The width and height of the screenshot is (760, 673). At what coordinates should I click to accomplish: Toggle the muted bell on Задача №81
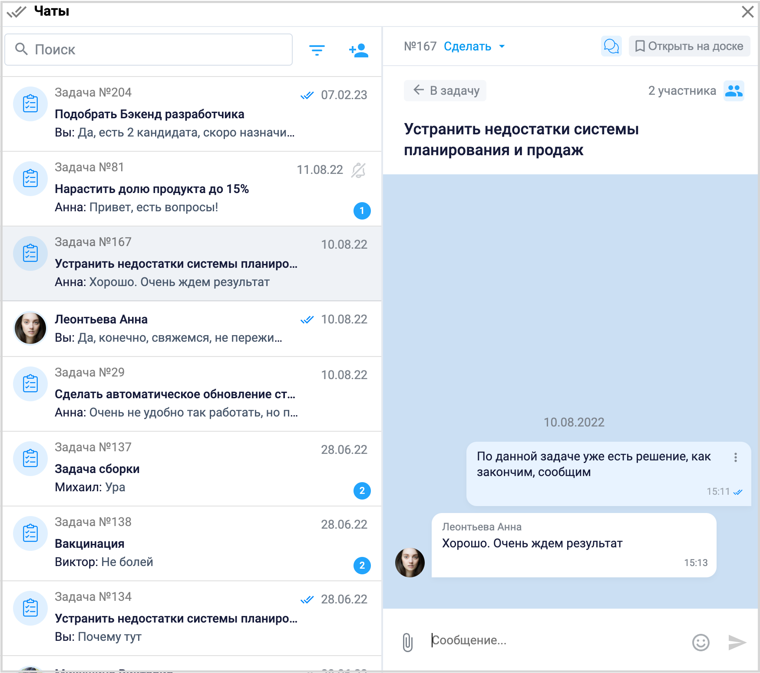(x=358, y=170)
